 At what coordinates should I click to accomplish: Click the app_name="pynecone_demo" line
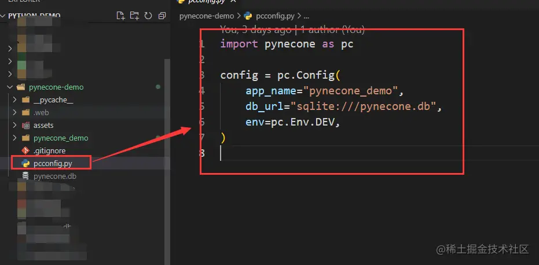pyautogui.click(x=324, y=91)
